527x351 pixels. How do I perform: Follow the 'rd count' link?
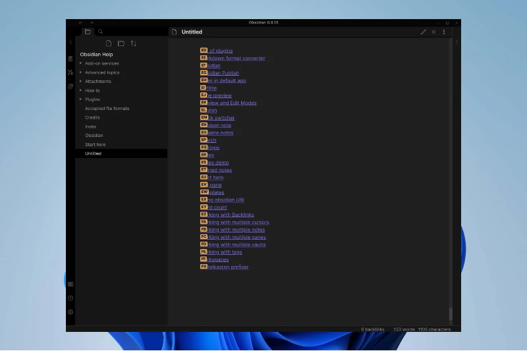point(217,207)
